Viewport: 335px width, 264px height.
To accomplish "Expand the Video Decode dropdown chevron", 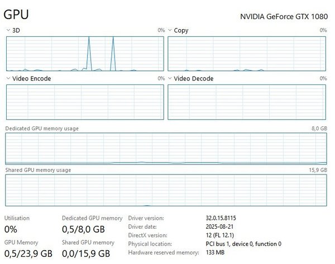I will 170,79.
